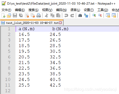Open the 文件(F) menu
This screenshot has width=119, height=94.
tap(6, 10)
